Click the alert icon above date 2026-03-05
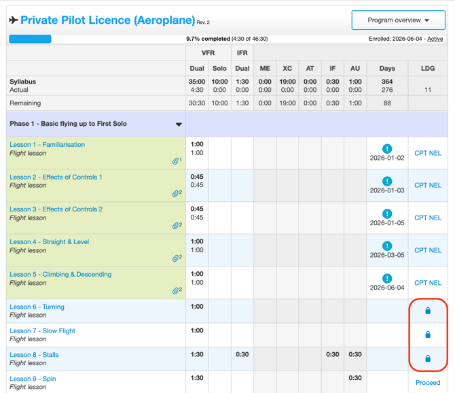Viewport: 455px width, 393px height. tap(387, 246)
